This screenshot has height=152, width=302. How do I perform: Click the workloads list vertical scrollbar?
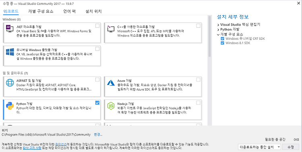(209, 36)
